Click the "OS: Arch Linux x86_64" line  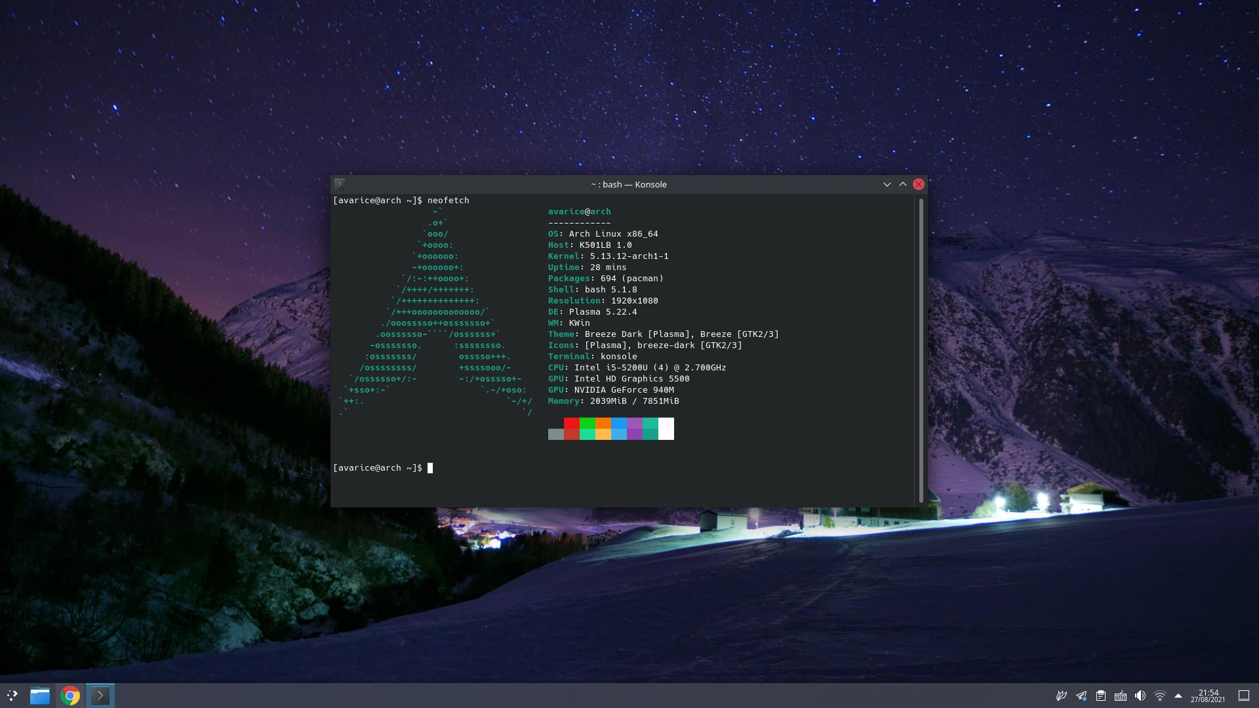pos(603,234)
